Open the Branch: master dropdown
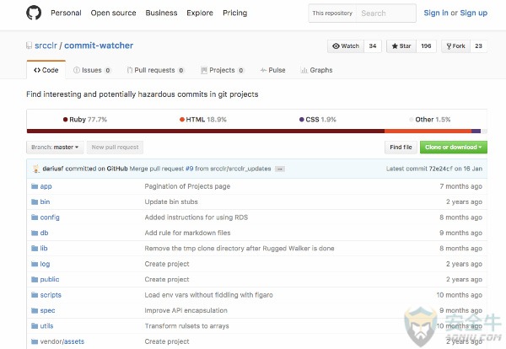The width and height of the screenshot is (506, 349). pyautogui.click(x=55, y=147)
